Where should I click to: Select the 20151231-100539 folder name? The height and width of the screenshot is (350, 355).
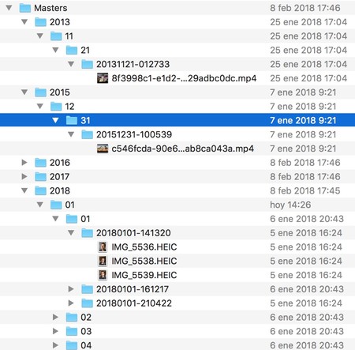[134, 134]
